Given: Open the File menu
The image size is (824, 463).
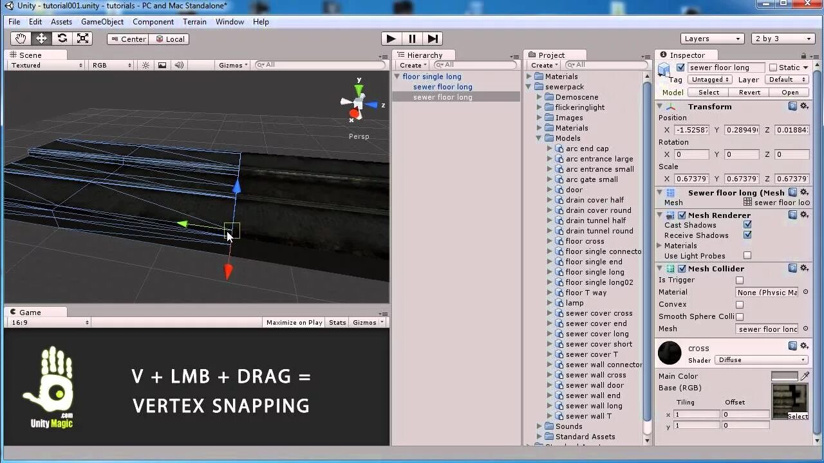Looking at the screenshot, I should pyautogui.click(x=14, y=22).
